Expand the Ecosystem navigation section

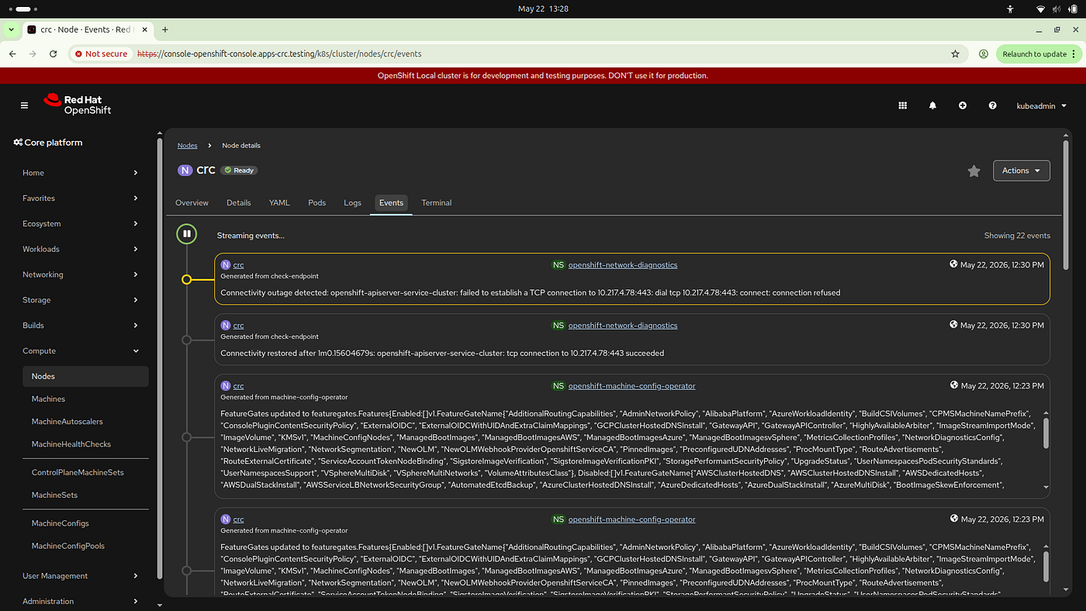81,224
